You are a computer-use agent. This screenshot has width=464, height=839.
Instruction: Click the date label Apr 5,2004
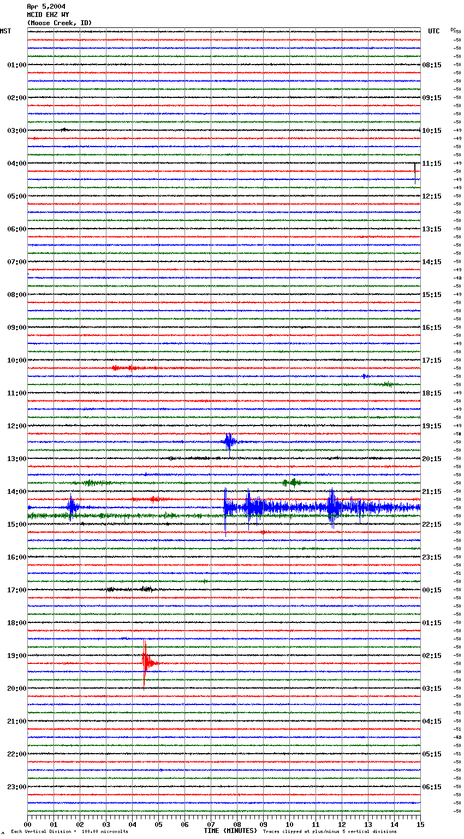click(46, 7)
